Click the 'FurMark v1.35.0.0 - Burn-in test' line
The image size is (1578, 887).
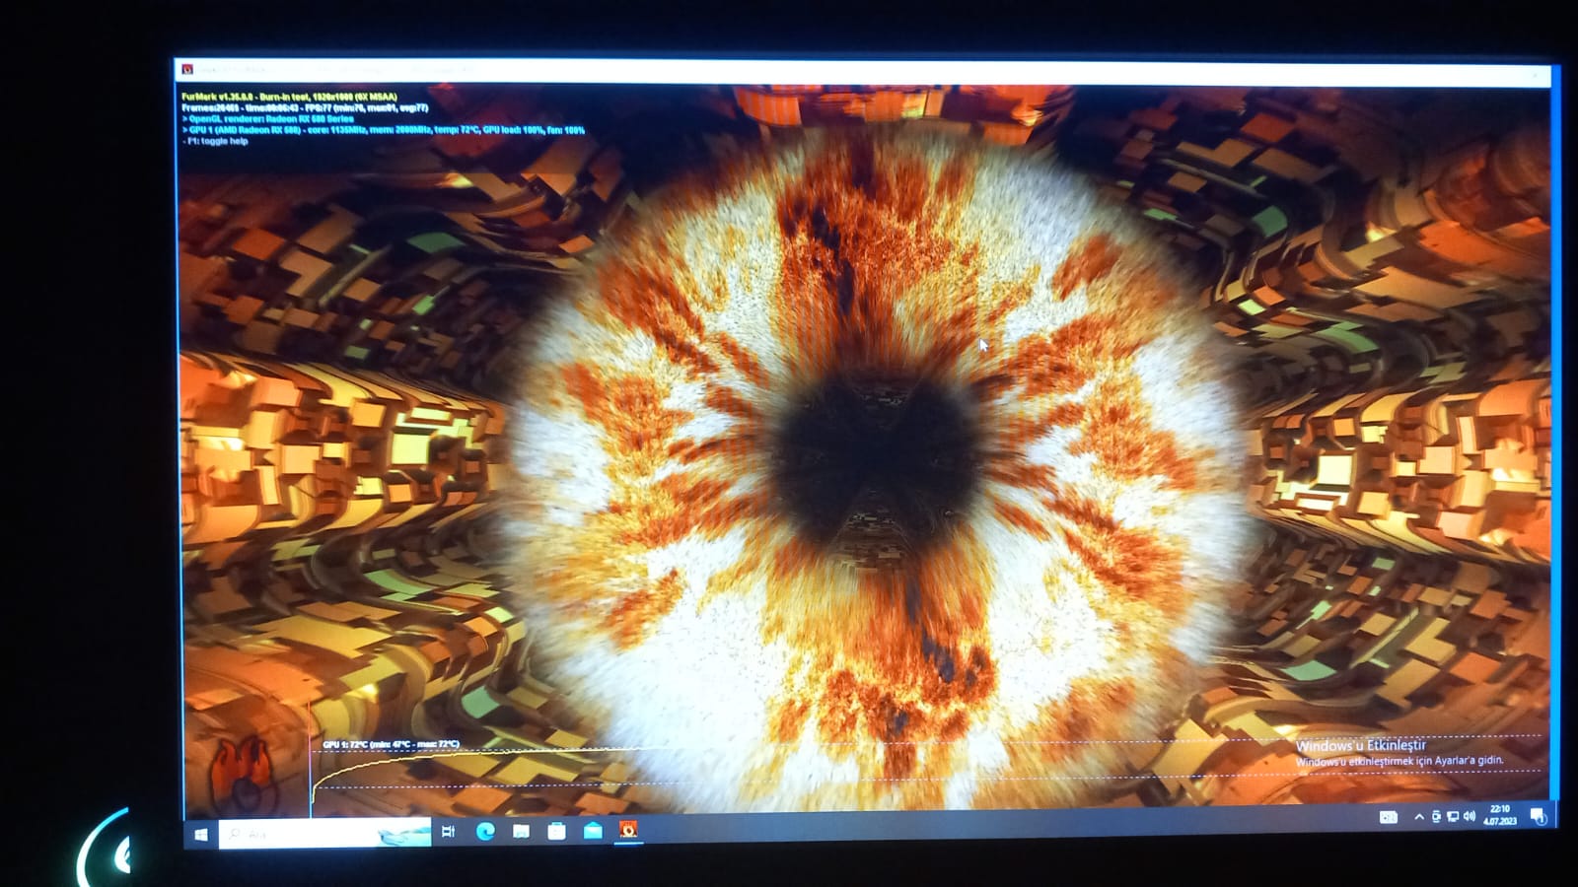tap(289, 97)
